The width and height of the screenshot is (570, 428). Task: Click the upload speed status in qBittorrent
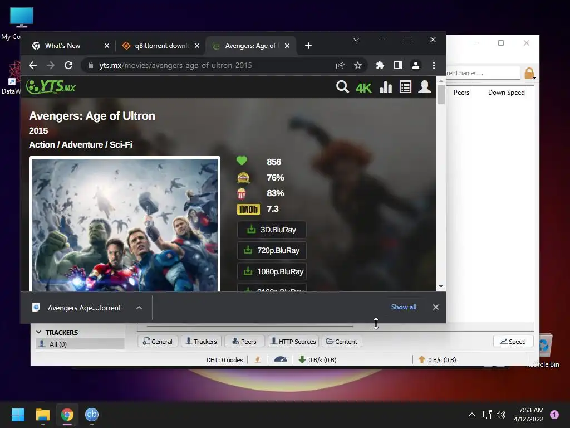[437, 359]
